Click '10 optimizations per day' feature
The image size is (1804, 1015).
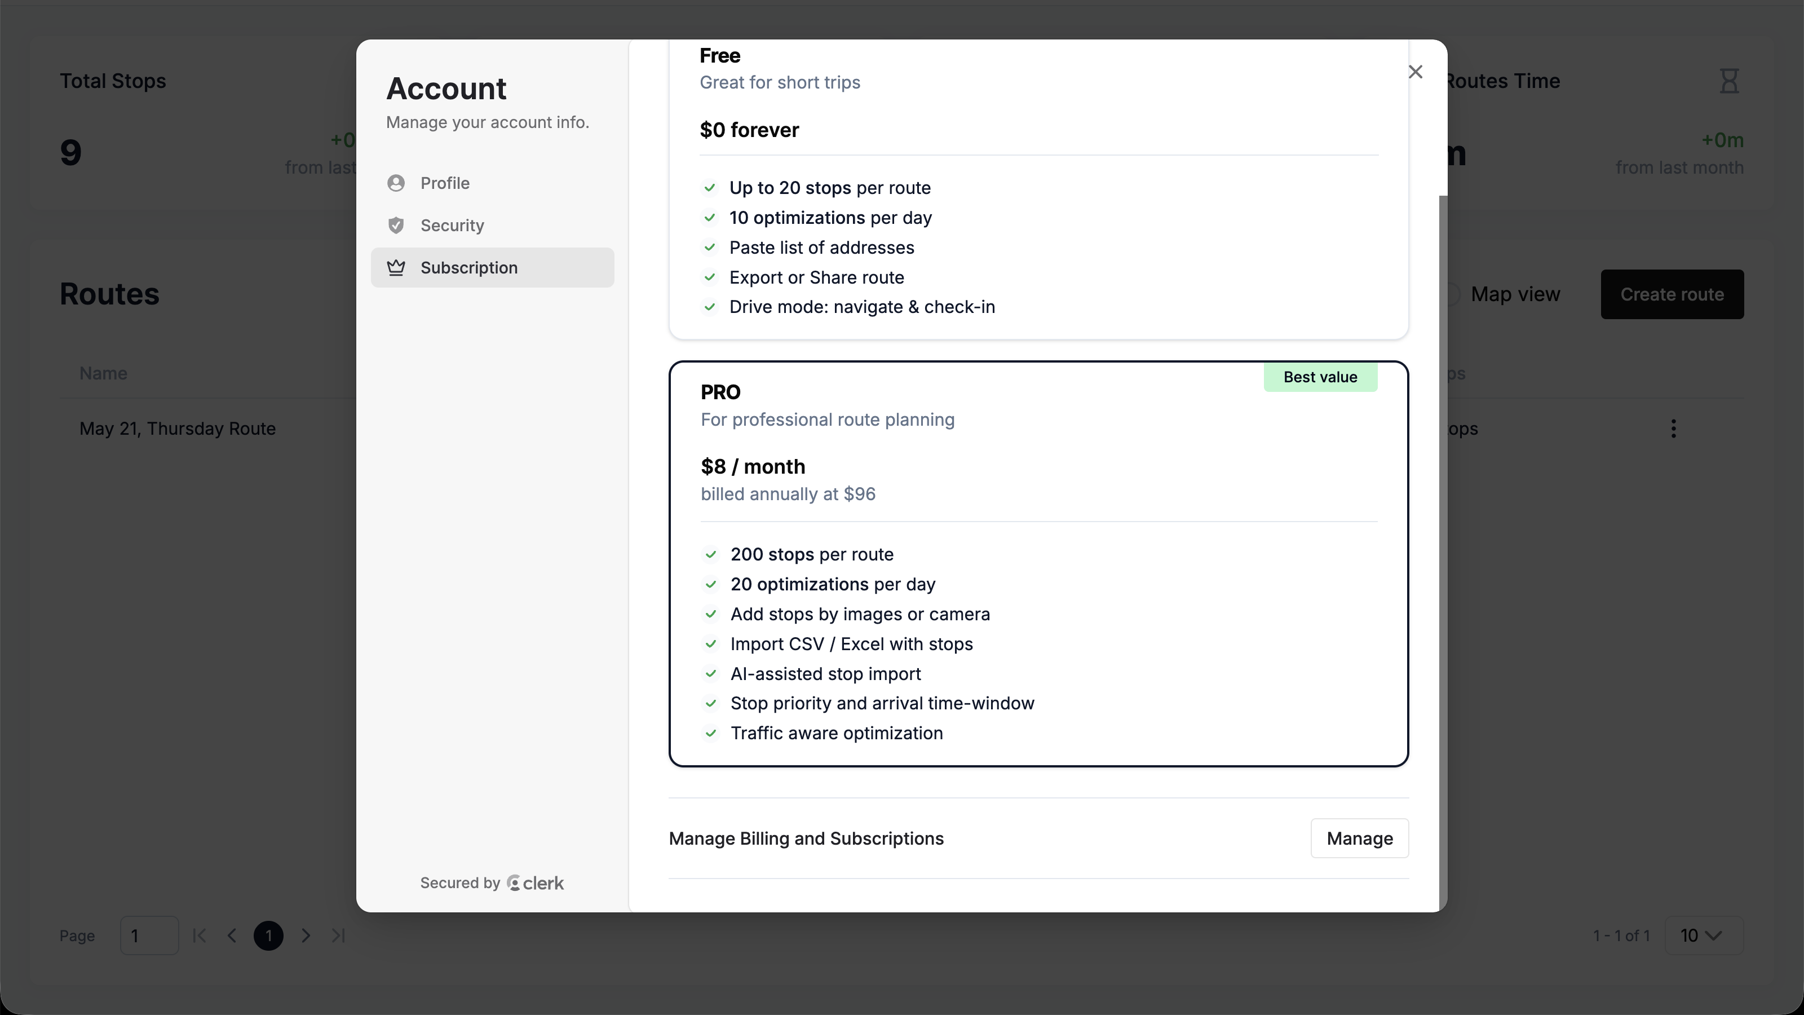coord(830,218)
